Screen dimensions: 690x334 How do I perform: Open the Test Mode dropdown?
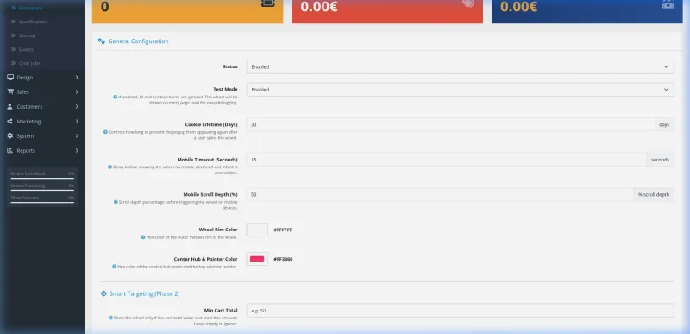[460, 90]
